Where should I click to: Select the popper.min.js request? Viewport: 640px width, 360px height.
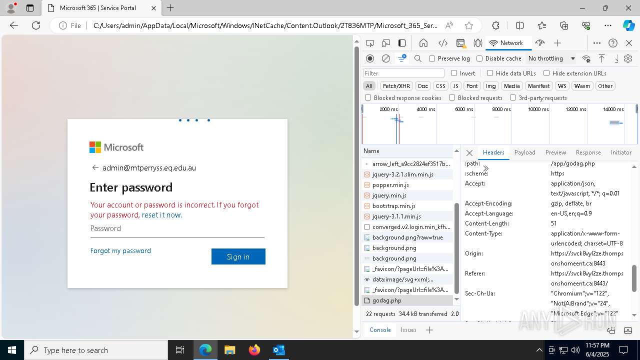click(x=407, y=185)
